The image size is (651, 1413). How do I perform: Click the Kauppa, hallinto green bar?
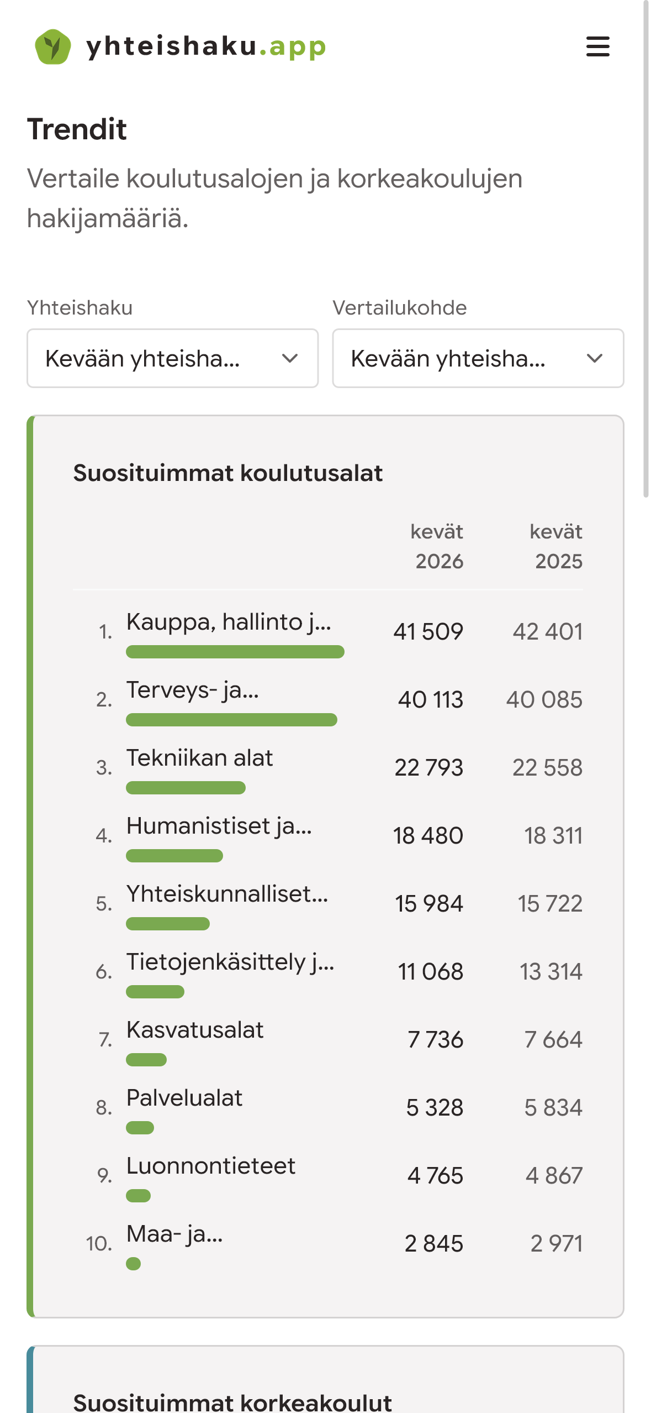[235, 652]
